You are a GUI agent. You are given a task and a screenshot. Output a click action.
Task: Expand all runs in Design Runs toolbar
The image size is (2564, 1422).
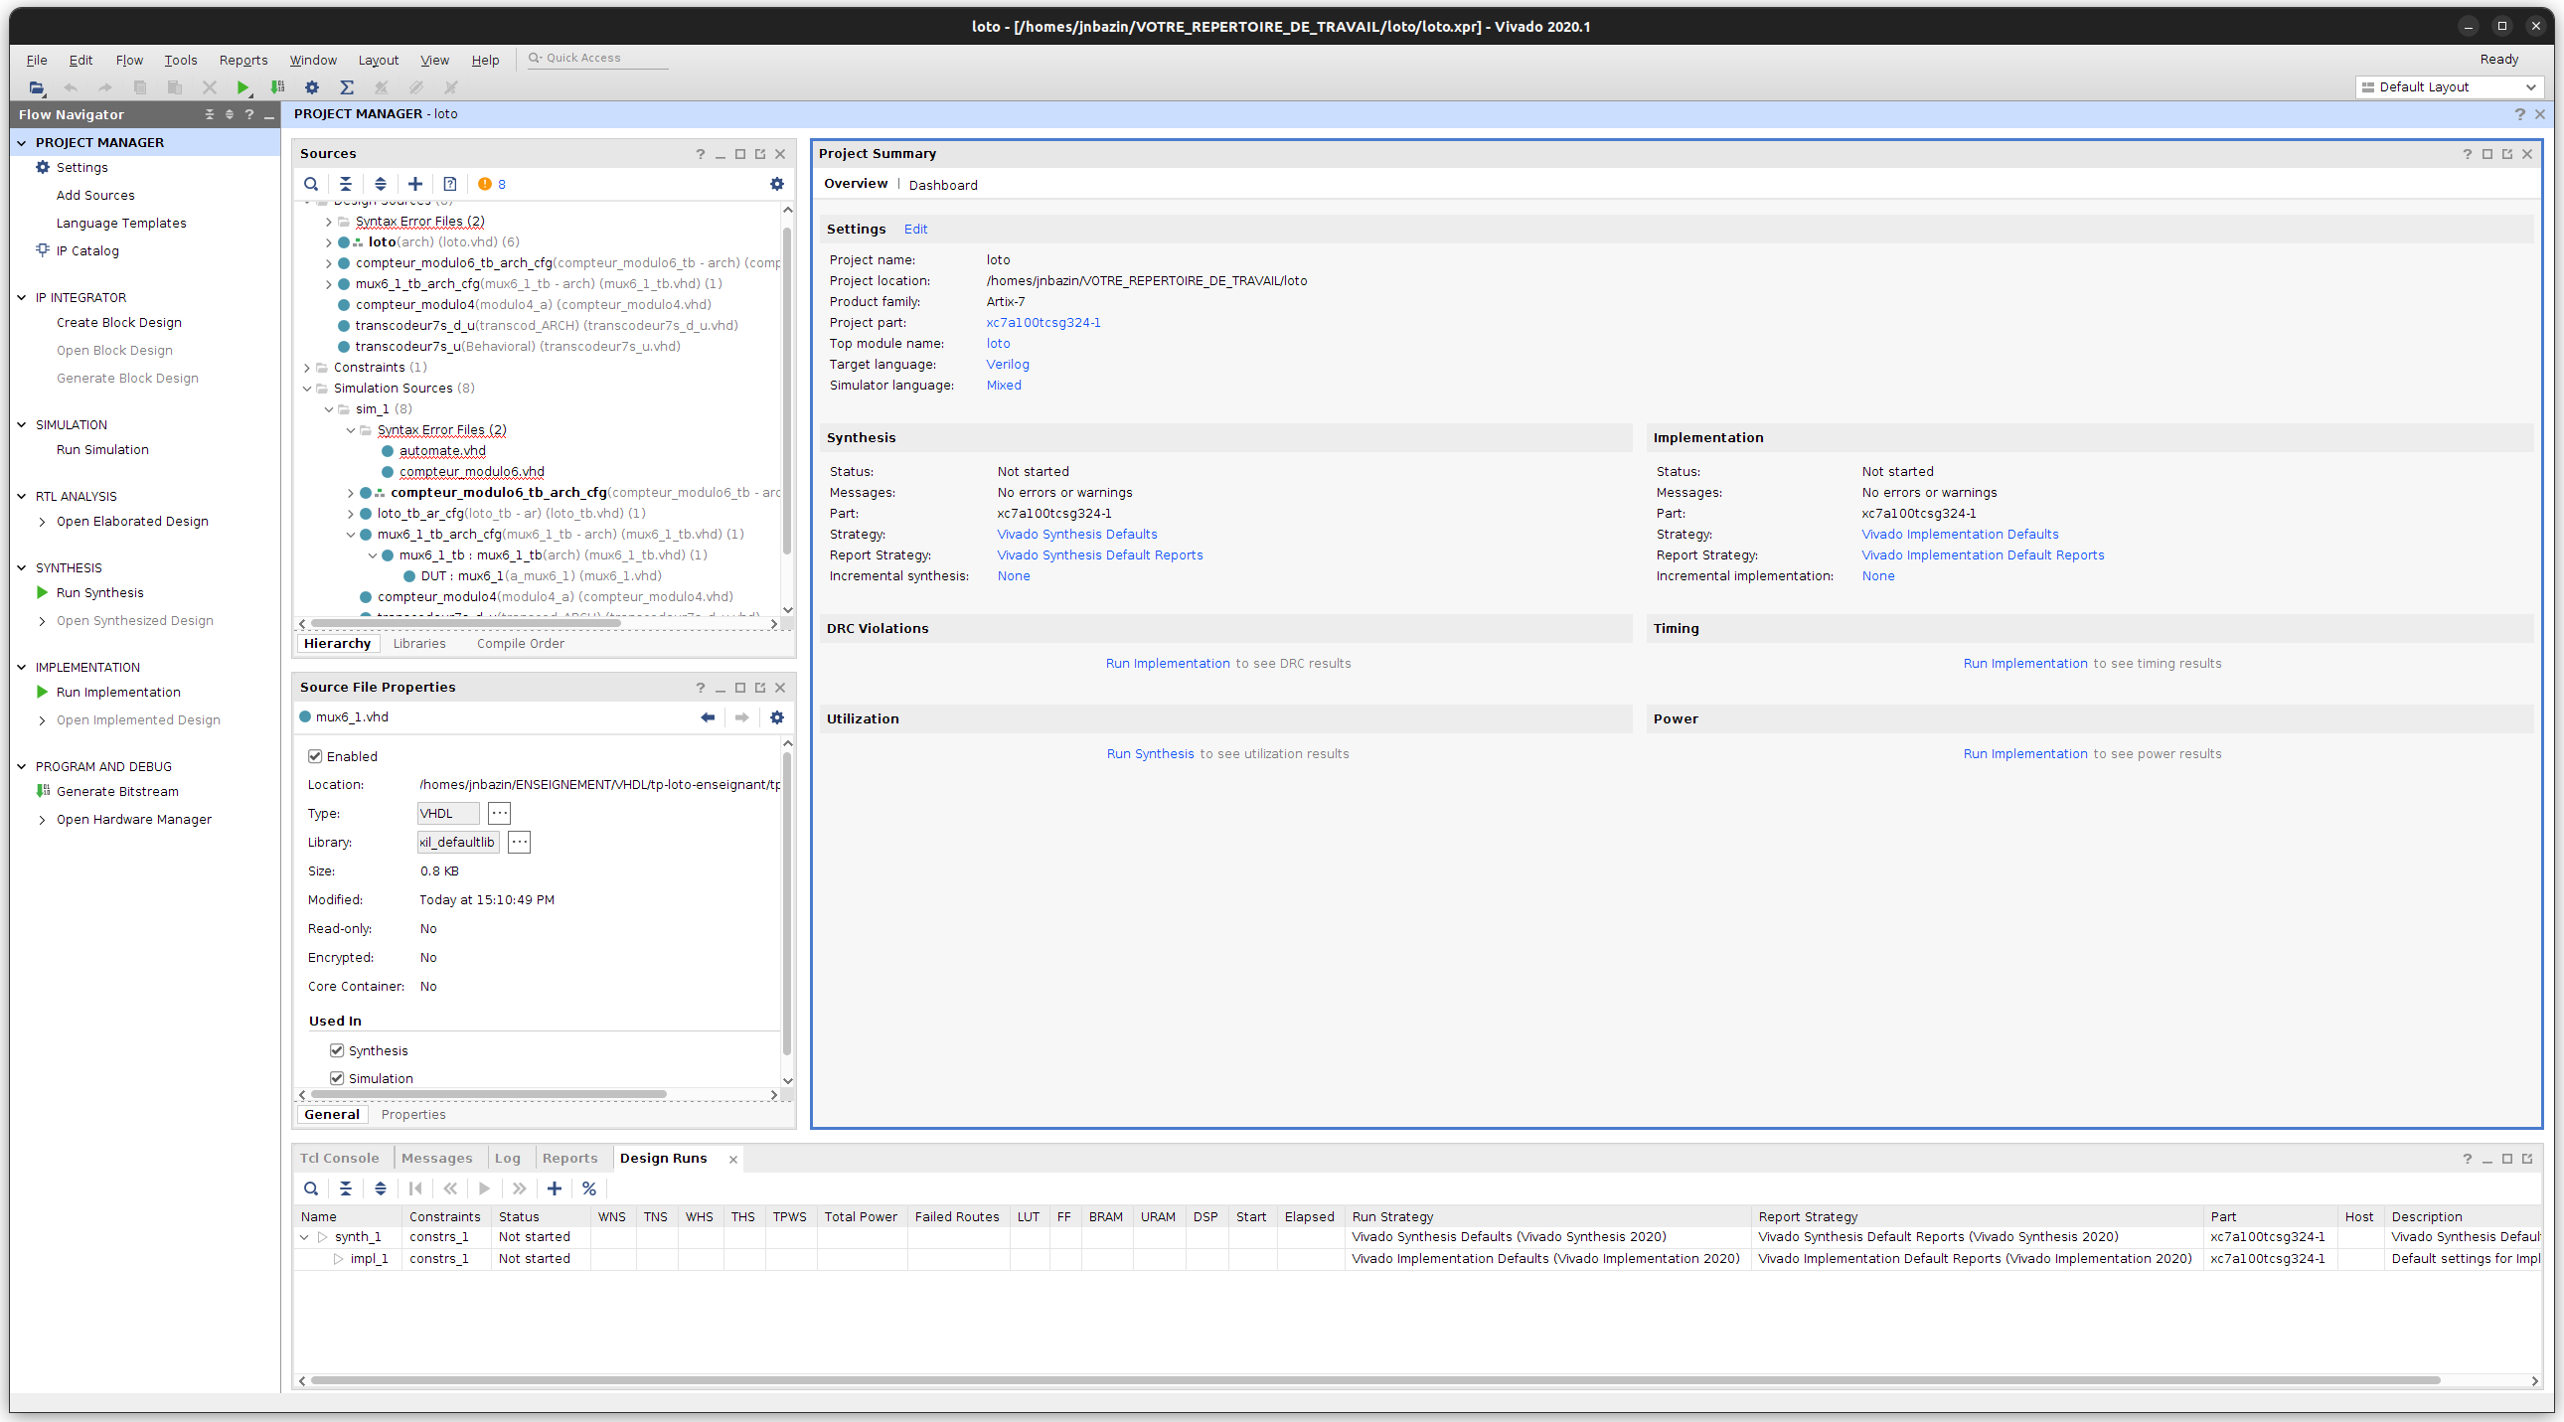[x=381, y=1188]
